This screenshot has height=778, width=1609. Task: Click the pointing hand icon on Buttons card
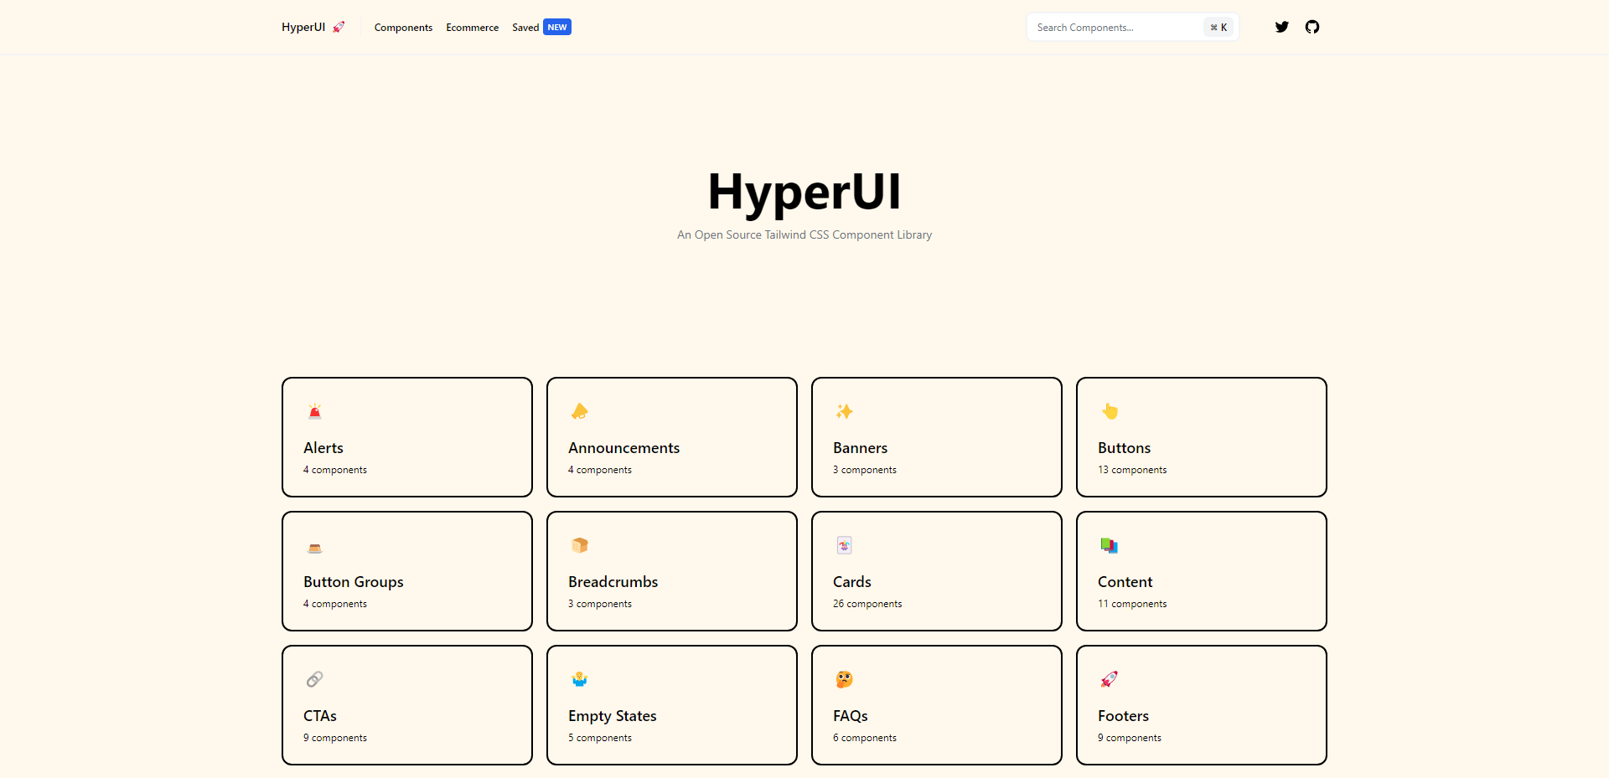tap(1110, 411)
